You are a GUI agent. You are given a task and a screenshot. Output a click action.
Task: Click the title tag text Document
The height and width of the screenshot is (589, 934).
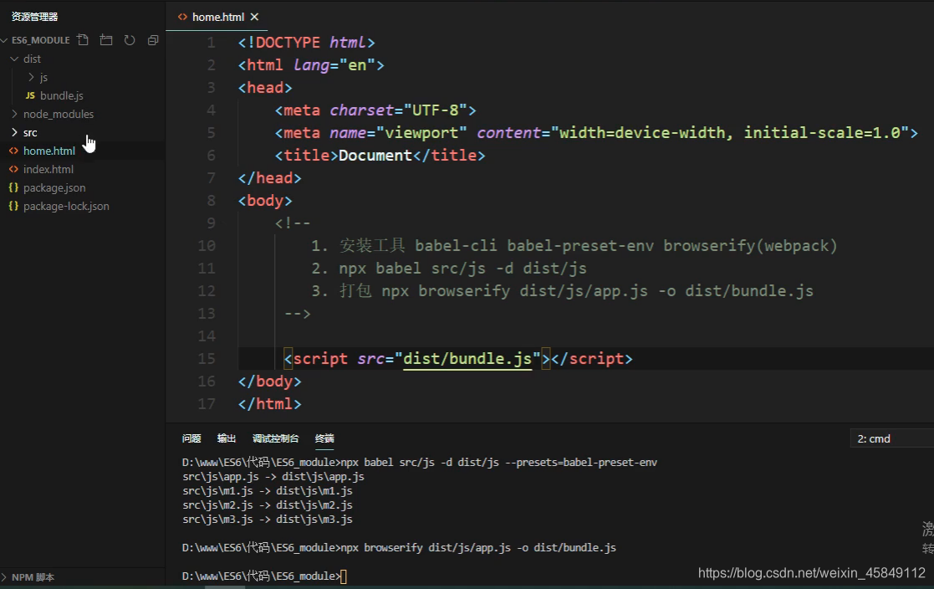tap(375, 155)
